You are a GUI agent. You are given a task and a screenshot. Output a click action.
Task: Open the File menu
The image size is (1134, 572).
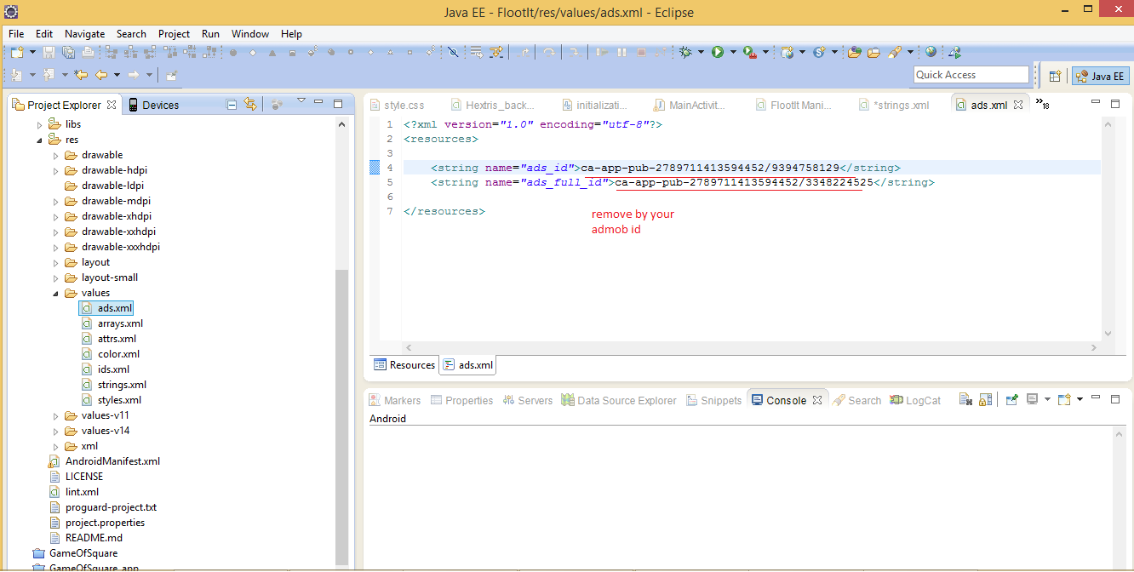tap(15, 33)
